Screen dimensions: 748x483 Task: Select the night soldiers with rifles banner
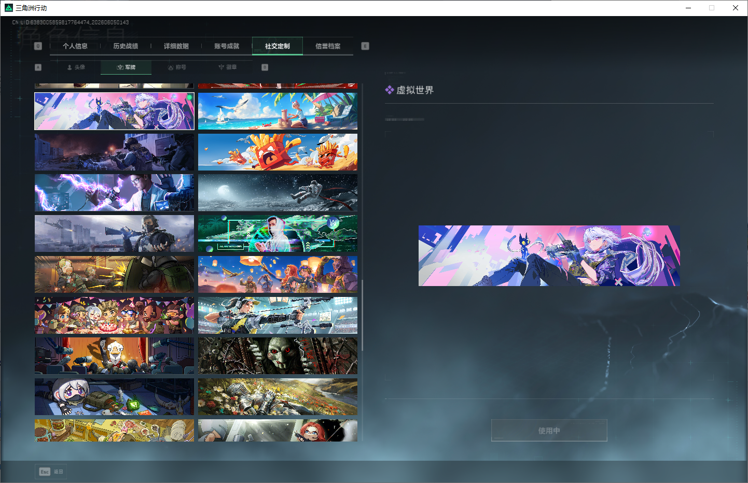[114, 152]
